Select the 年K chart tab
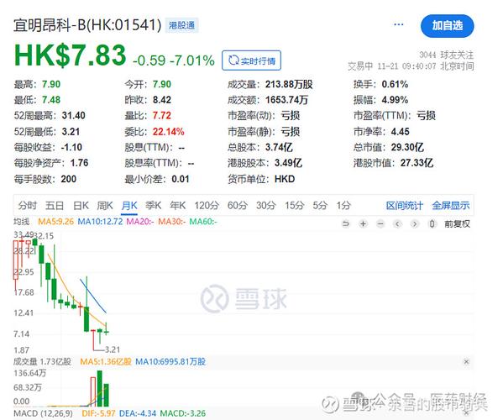This screenshot has height=420, width=503. [178, 205]
